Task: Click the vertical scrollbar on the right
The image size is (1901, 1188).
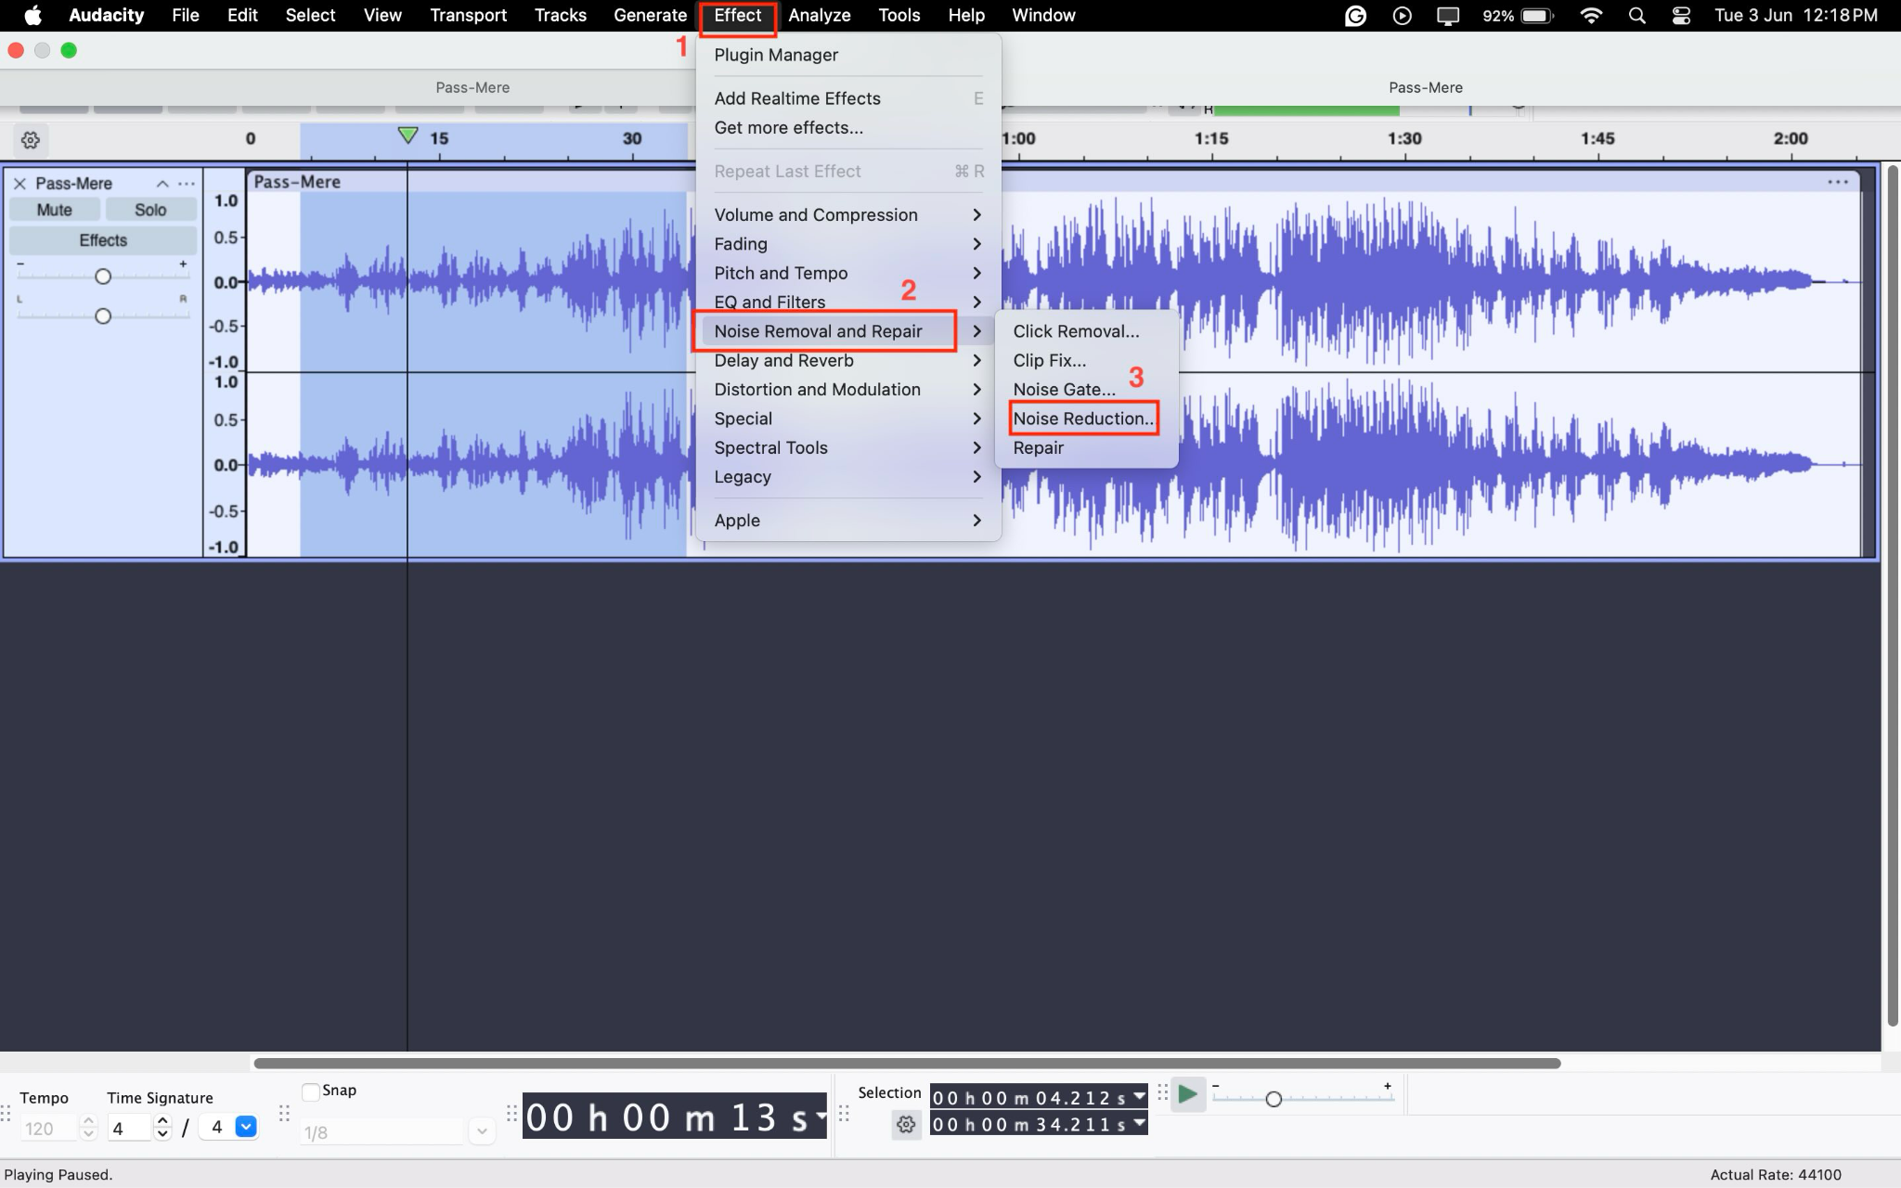Action: 1892,594
